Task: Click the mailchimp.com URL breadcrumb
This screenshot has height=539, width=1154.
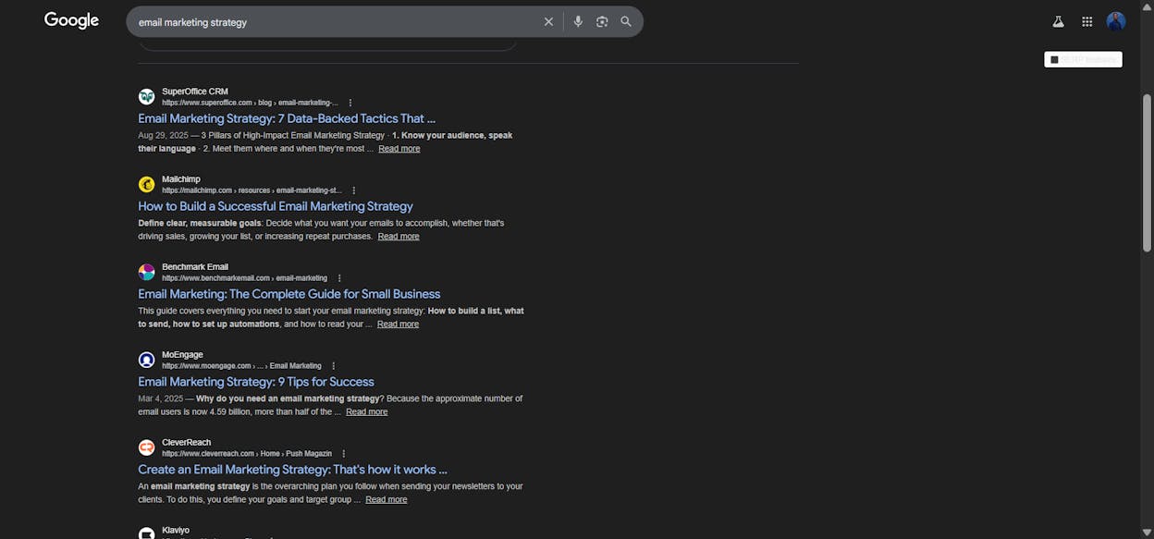Action: tap(252, 190)
